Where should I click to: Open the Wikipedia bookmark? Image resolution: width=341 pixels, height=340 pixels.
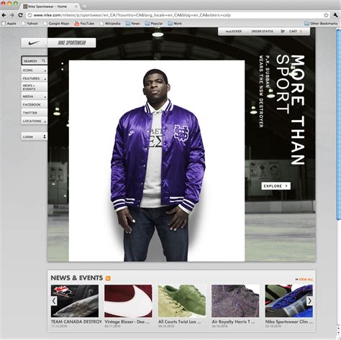[110, 24]
